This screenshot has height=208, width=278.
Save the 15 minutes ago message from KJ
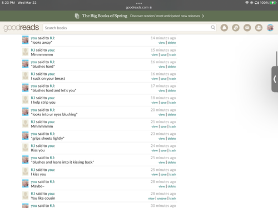(163, 55)
